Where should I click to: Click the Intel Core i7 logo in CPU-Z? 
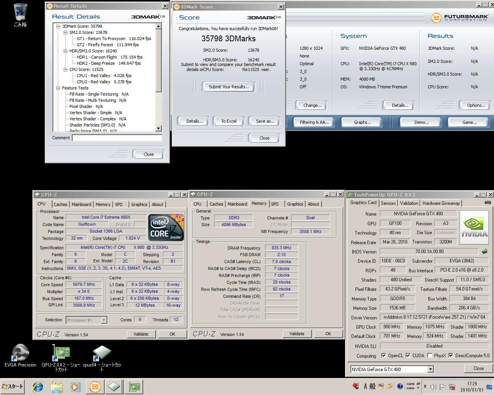pyautogui.click(x=166, y=227)
